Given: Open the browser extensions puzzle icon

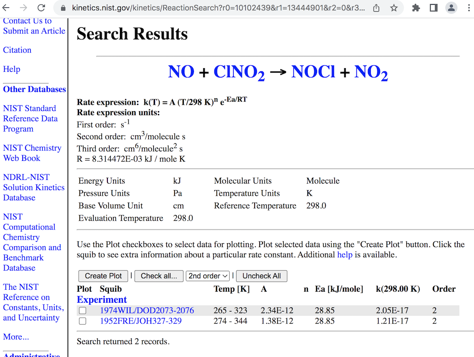Looking at the screenshot, I should coord(416,8).
